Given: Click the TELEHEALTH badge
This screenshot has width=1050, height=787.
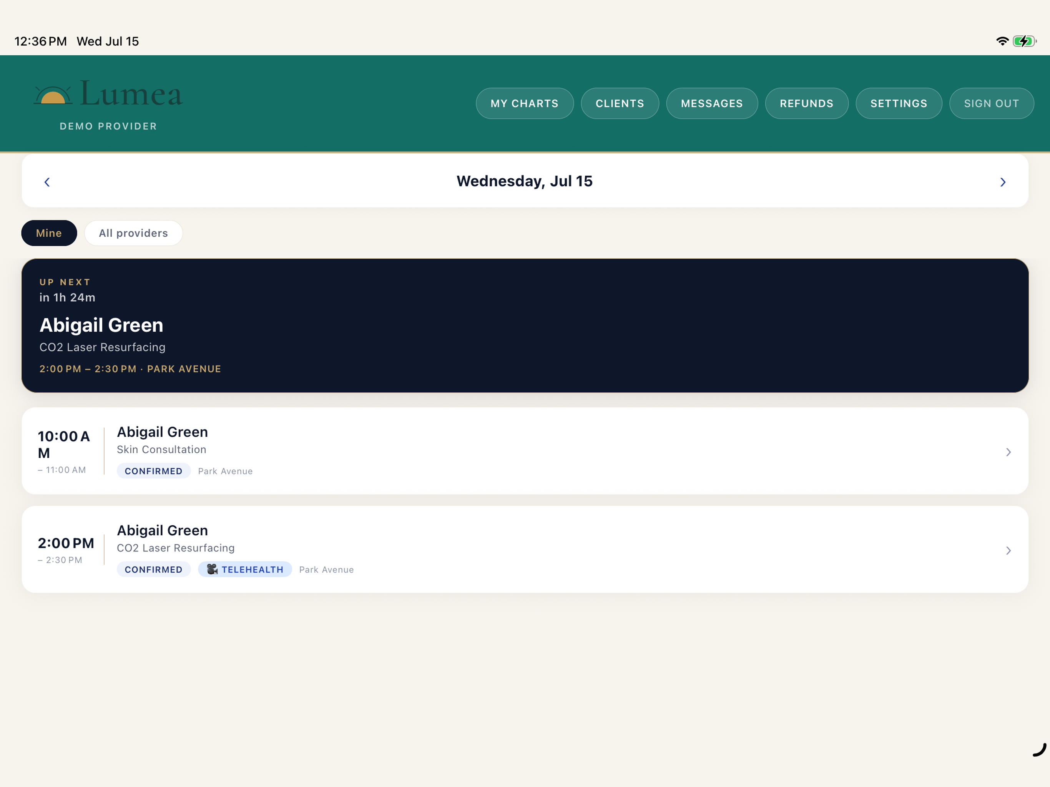Looking at the screenshot, I should click(244, 569).
